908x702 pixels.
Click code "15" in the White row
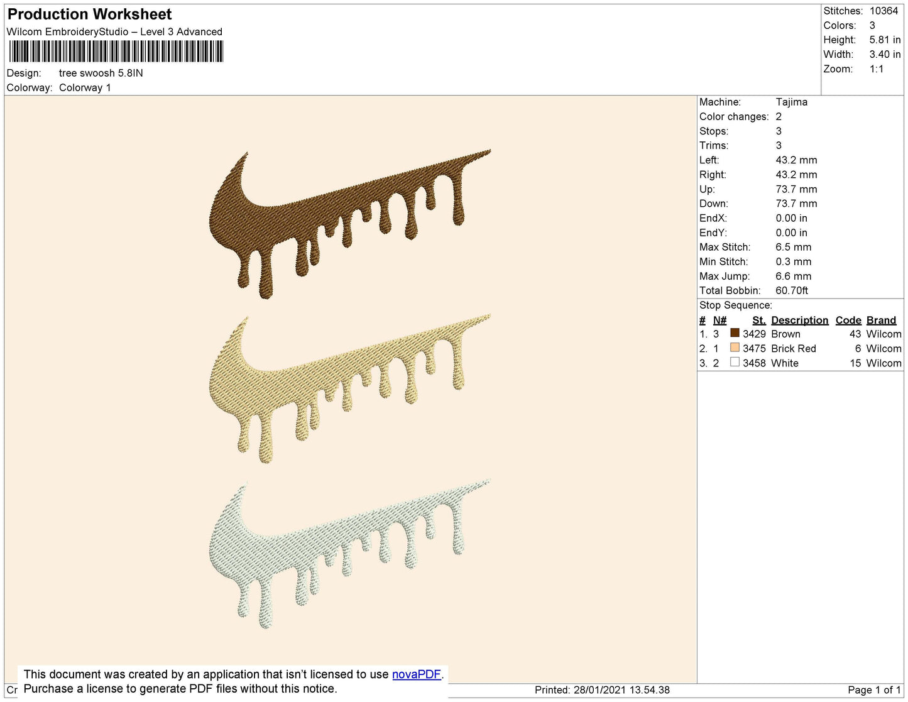pyautogui.click(x=855, y=363)
